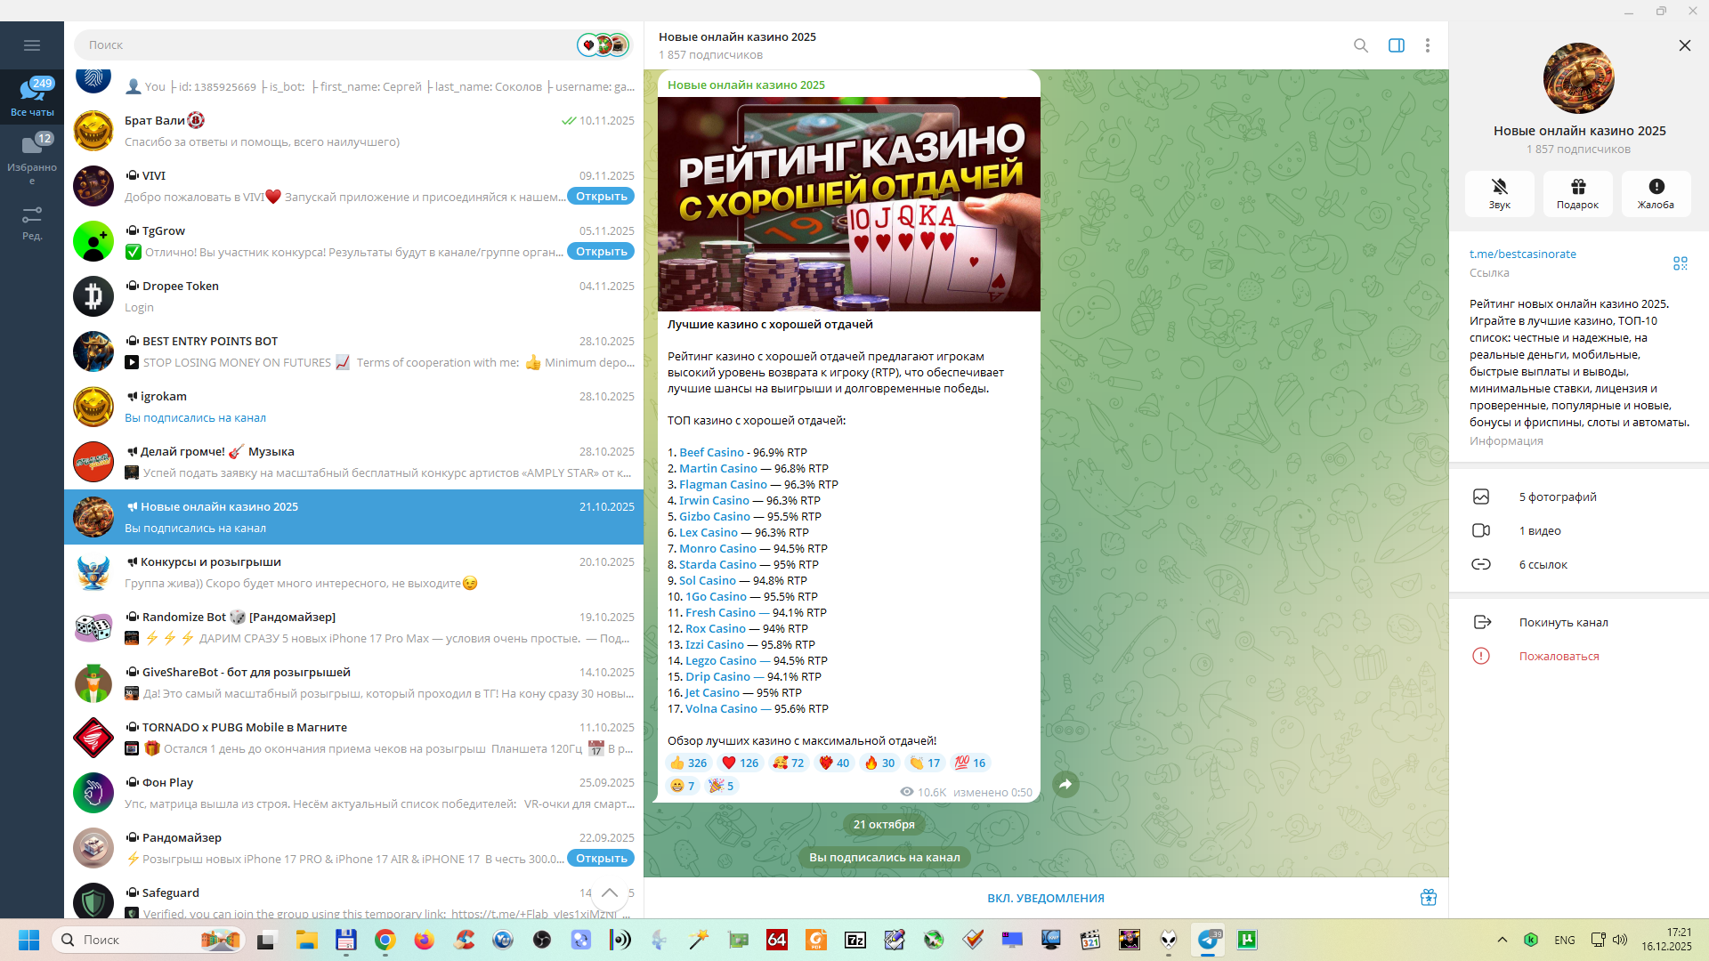Toggle the right info side panel

pos(1396,45)
